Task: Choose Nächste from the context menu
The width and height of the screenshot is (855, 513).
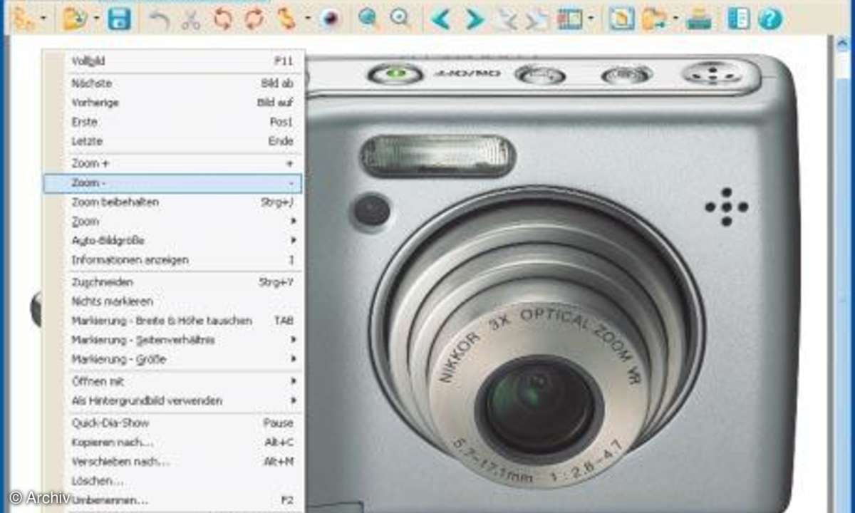Action: tap(173, 83)
